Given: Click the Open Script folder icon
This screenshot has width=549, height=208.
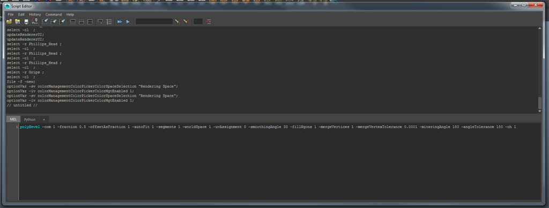Looking at the screenshot, I should click(x=9, y=21).
